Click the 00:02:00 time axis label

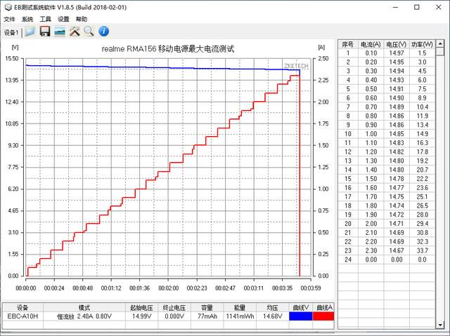(168, 288)
